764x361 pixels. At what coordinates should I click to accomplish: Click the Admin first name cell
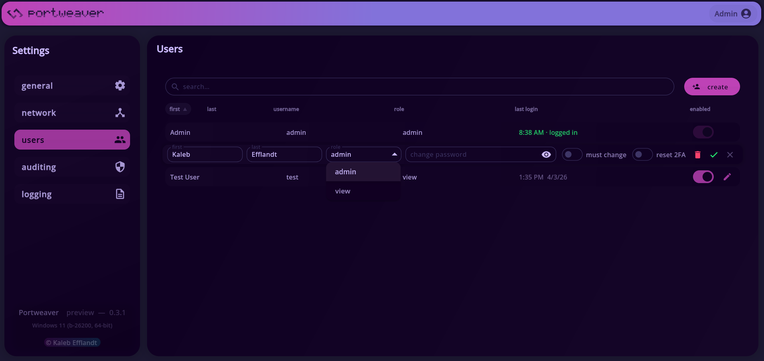coord(180,132)
